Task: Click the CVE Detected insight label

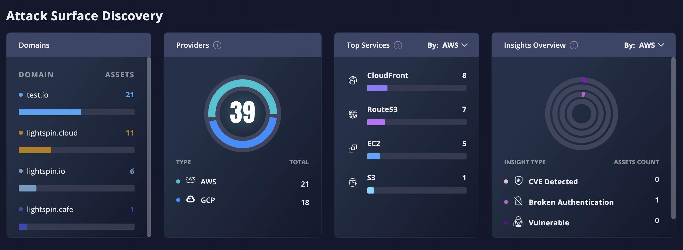Action: (553, 182)
